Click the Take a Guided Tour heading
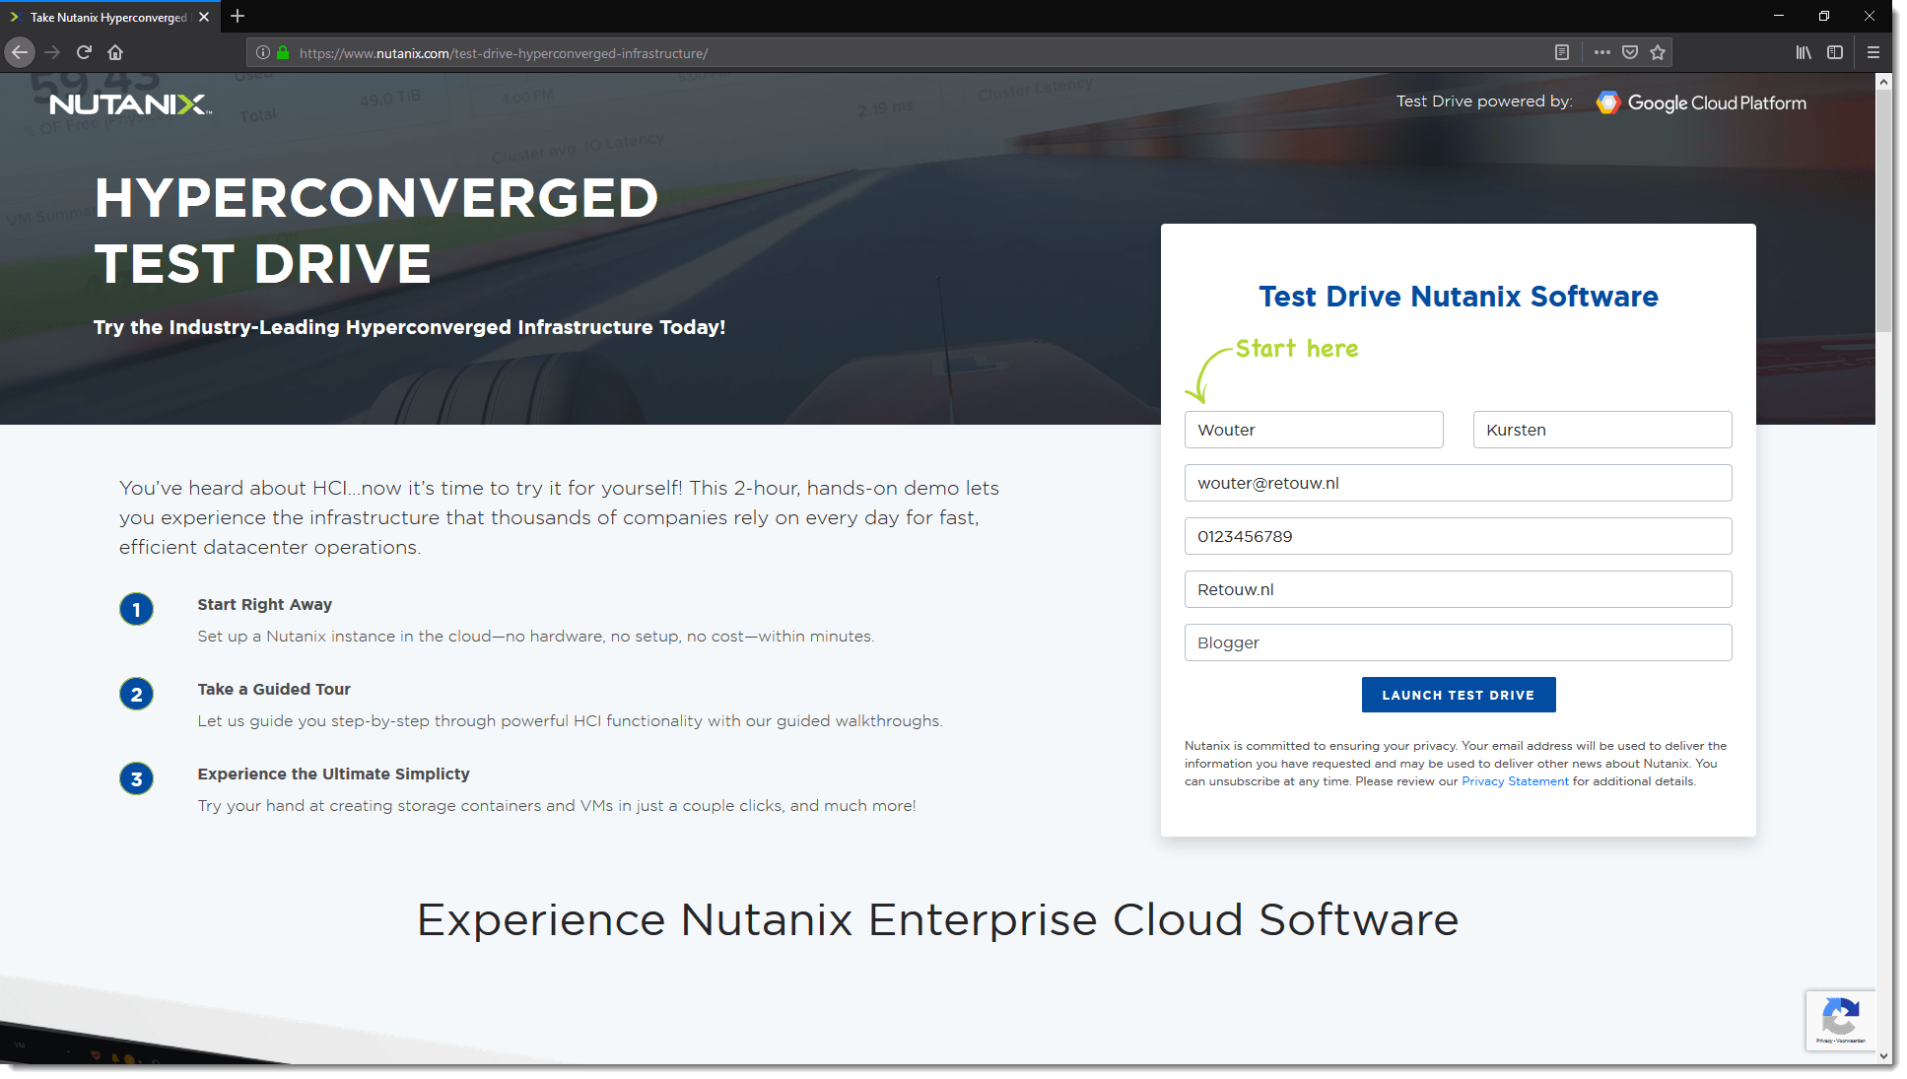 click(x=274, y=689)
